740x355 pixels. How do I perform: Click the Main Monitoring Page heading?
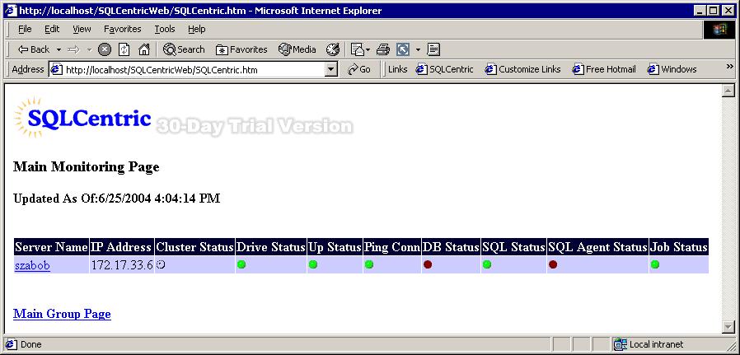pyautogui.click(x=87, y=167)
